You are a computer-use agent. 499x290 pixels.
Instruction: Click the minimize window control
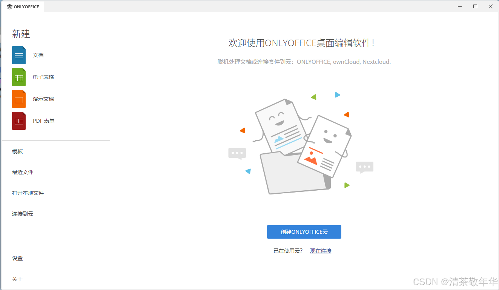[459, 6]
